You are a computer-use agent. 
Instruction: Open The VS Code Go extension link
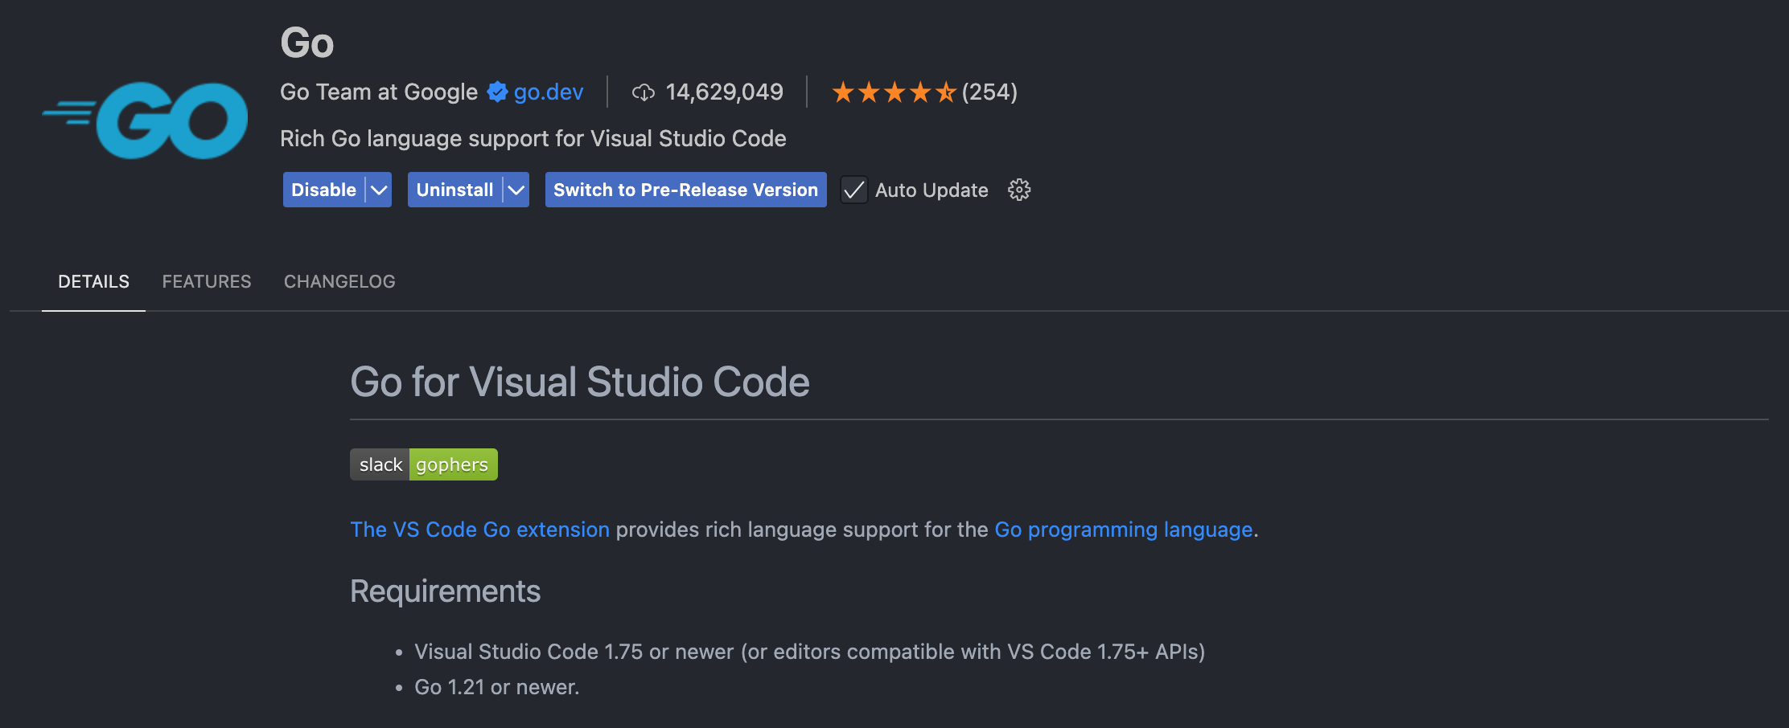pos(479,530)
